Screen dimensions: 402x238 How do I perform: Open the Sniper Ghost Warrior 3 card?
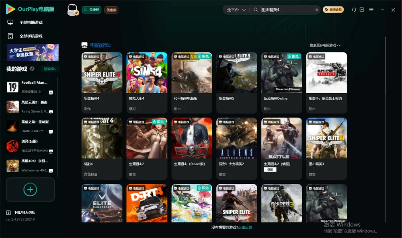pyautogui.click(x=281, y=203)
